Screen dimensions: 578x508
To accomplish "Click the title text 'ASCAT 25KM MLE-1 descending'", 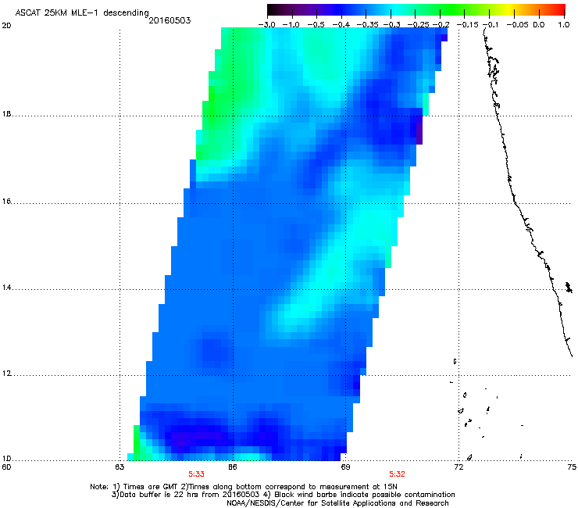I will [82, 13].
